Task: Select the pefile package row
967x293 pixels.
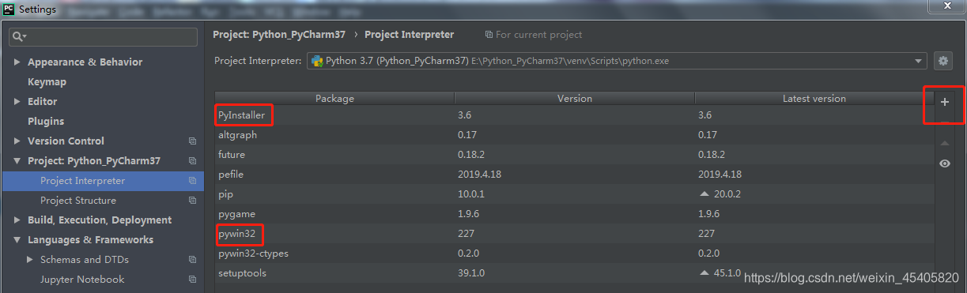Action: click(x=574, y=175)
